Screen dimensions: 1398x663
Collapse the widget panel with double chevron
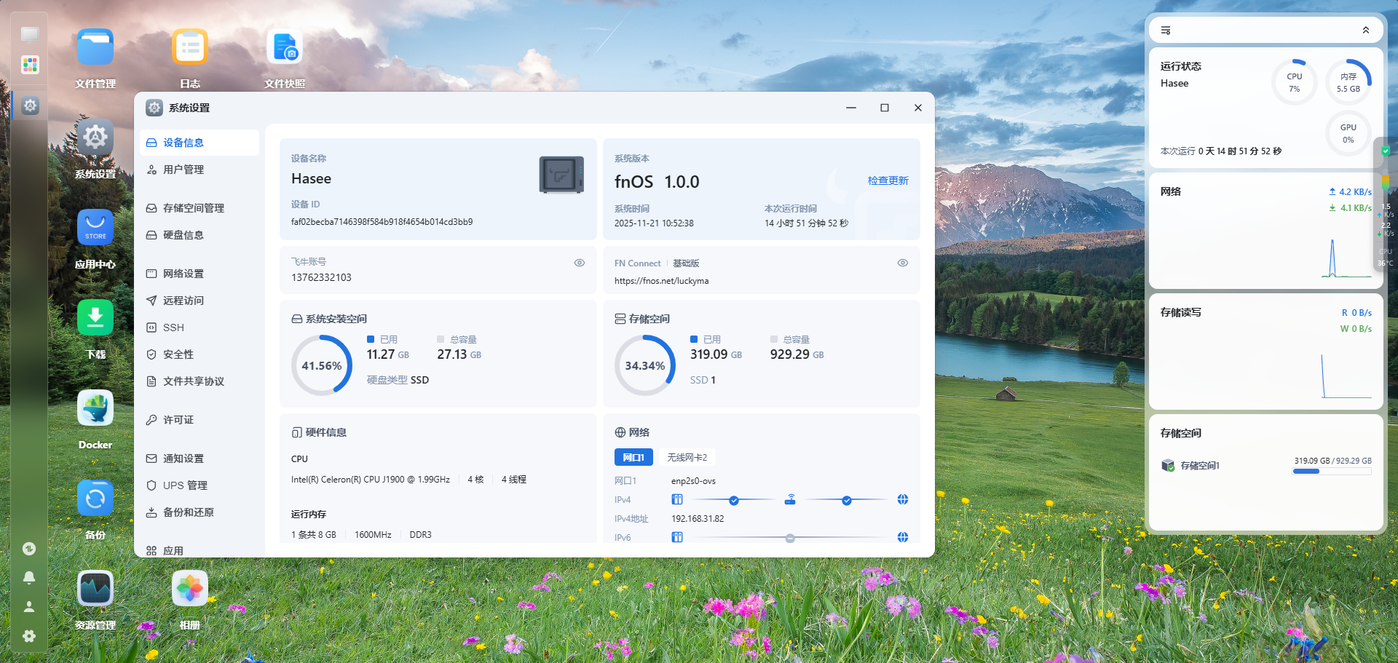[x=1366, y=31]
